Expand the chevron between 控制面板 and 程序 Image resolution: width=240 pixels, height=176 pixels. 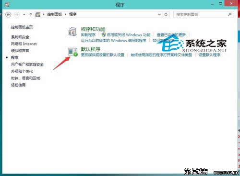[65, 14]
